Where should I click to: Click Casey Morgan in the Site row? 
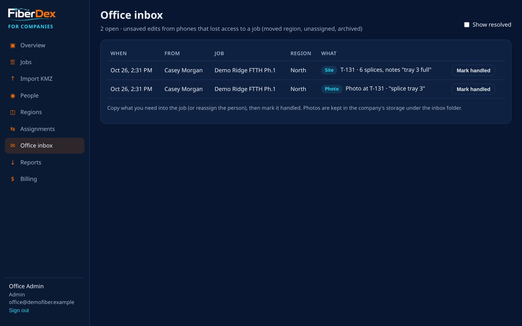click(x=184, y=70)
